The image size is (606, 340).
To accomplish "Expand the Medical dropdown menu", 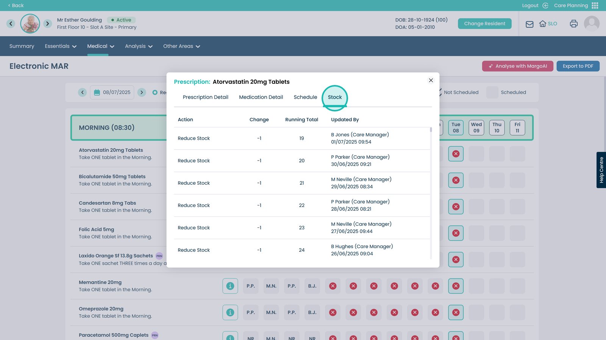I will tap(101, 46).
